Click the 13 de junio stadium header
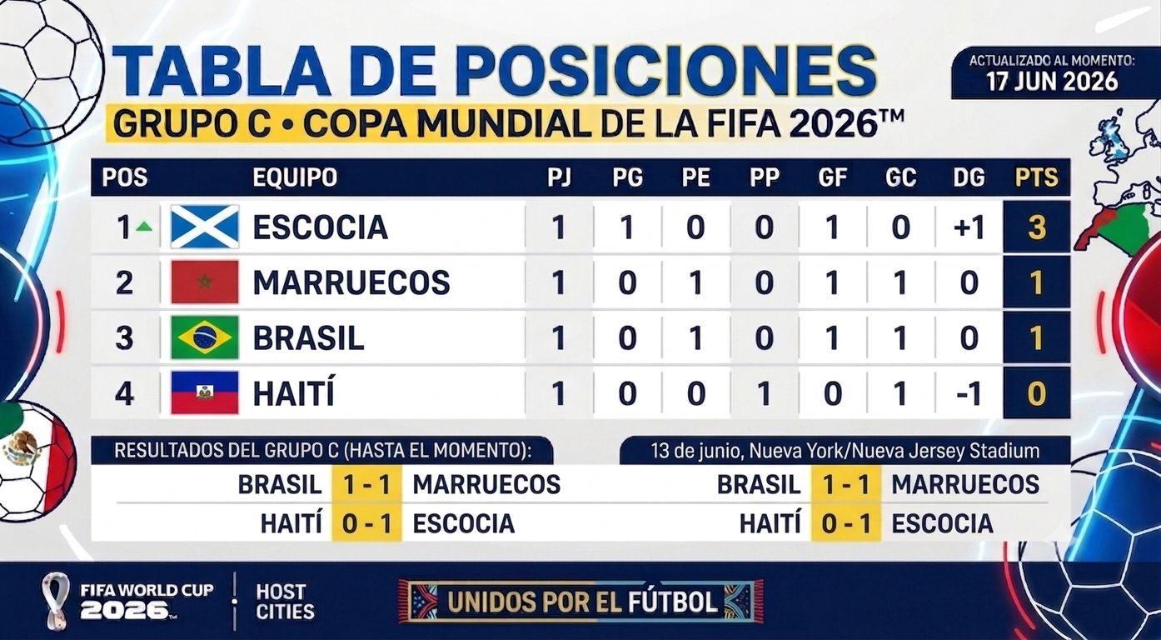Screen dimensions: 1161x640 tap(845, 451)
